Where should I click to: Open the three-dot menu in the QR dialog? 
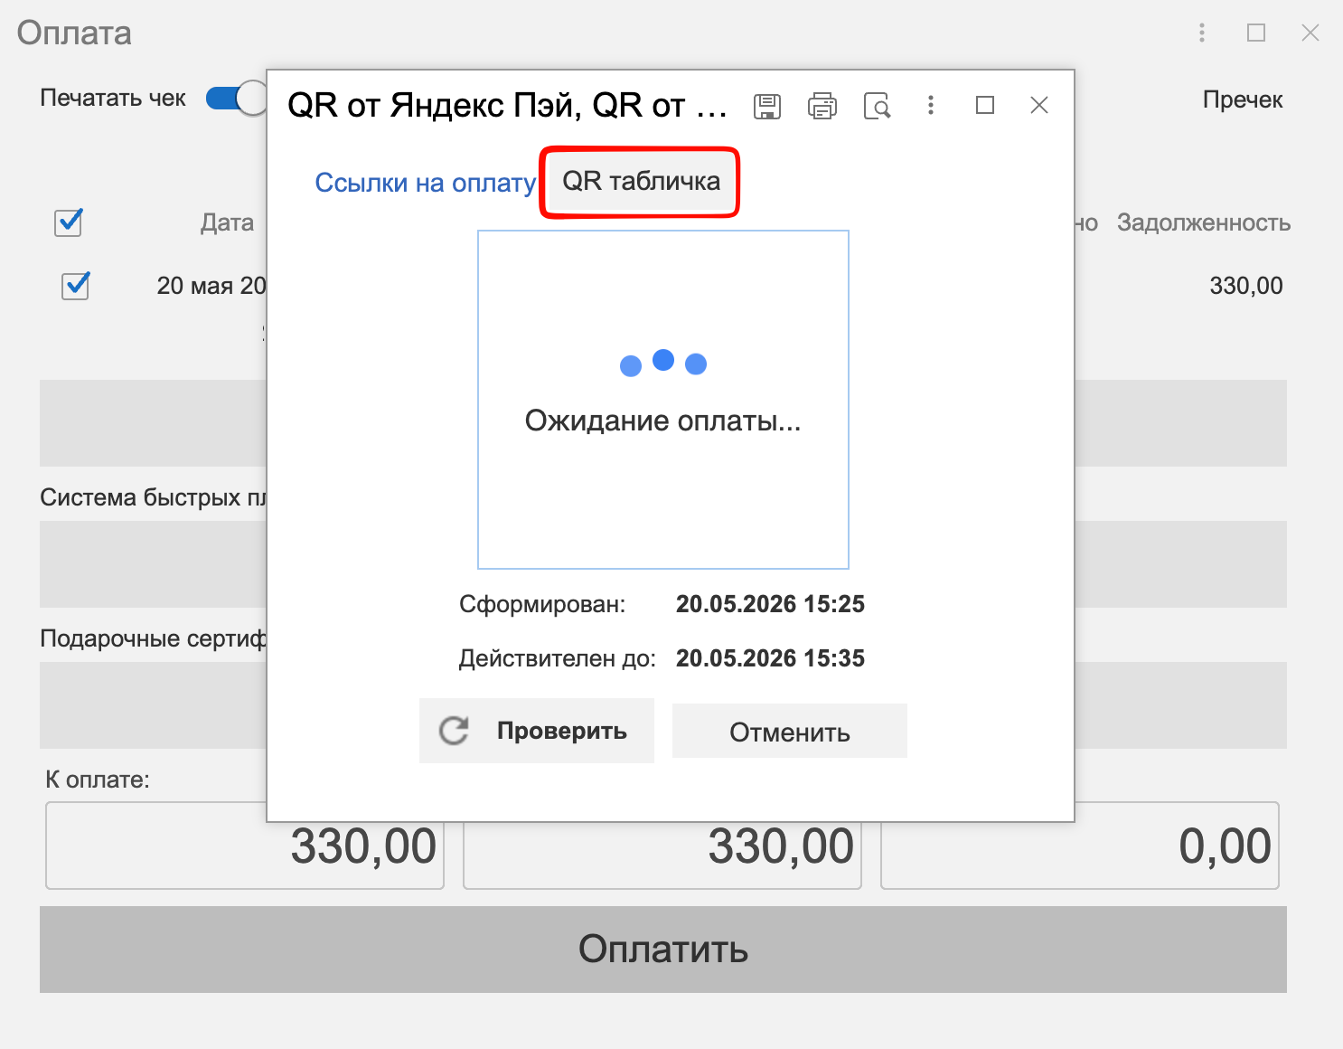click(x=931, y=105)
